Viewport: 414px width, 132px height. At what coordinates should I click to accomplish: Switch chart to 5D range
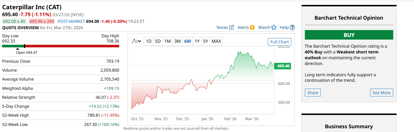pyautogui.click(x=158, y=41)
